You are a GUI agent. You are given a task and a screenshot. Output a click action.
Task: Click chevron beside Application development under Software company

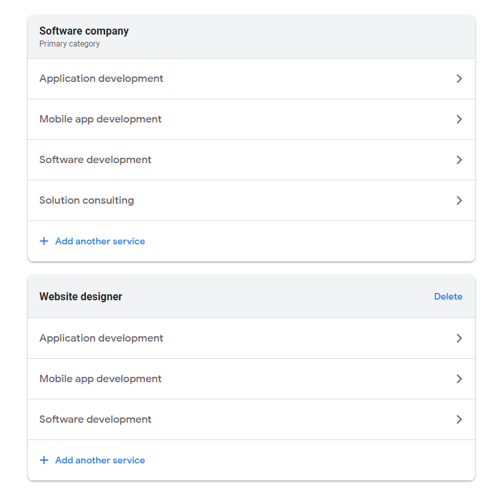[459, 79]
